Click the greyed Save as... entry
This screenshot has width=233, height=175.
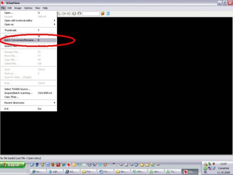(x=29, y=73)
